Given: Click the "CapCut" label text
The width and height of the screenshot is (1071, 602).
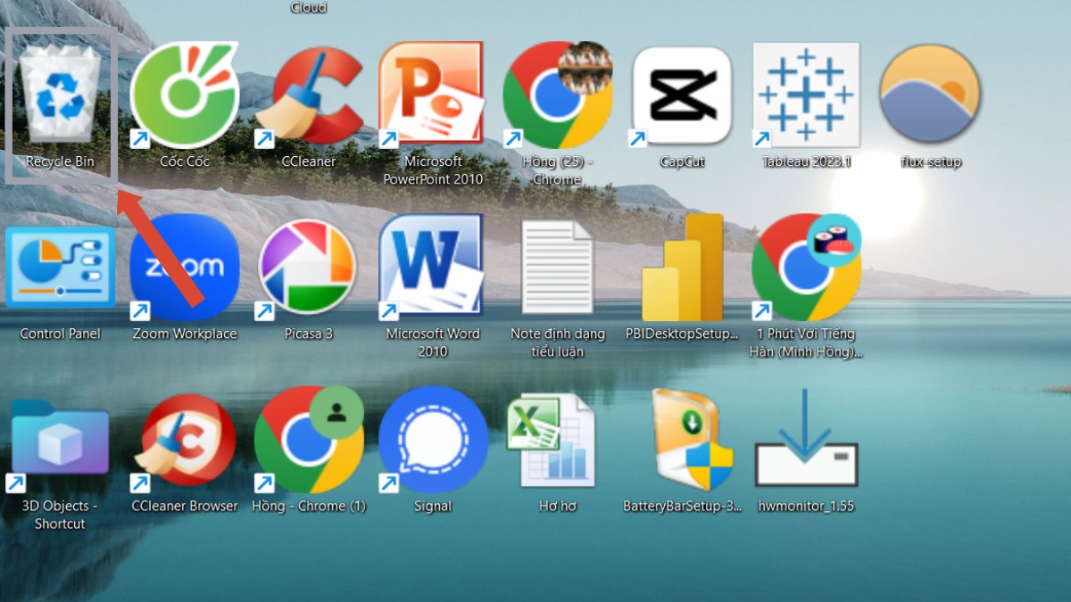Looking at the screenshot, I should (682, 161).
